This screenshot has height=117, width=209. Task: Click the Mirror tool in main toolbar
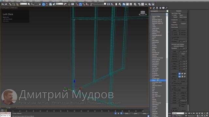coord(109,4)
